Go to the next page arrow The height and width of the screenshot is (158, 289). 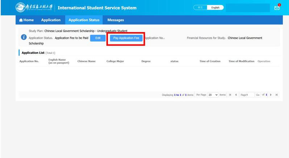tap(271, 95)
